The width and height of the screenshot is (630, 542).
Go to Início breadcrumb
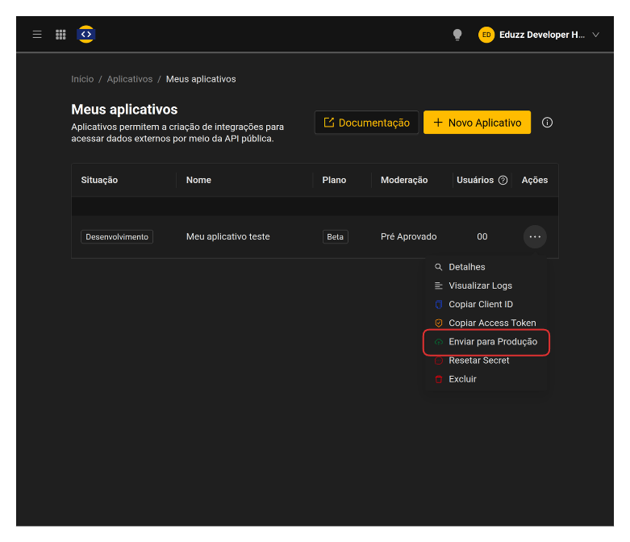pyautogui.click(x=82, y=79)
